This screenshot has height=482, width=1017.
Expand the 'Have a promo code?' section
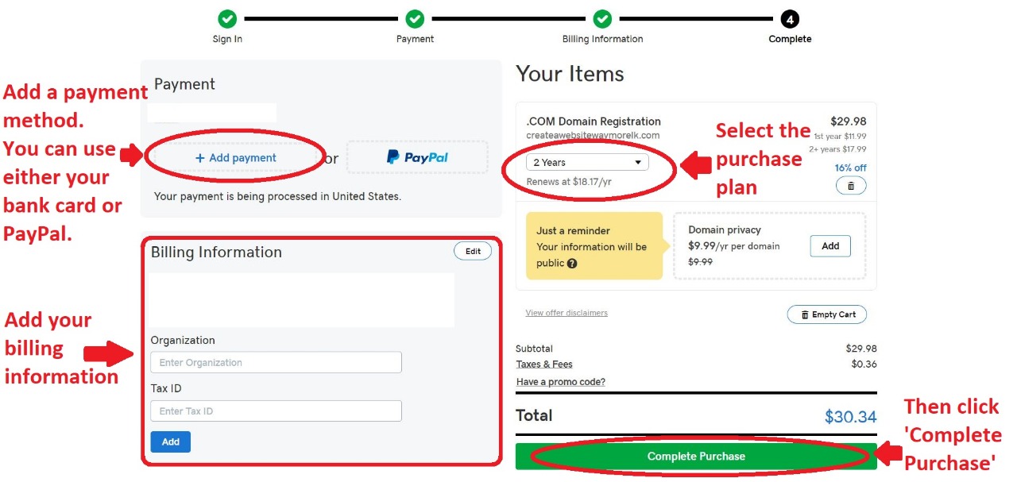561,382
